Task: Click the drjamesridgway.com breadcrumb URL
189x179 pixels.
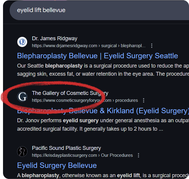Action: click(89, 46)
